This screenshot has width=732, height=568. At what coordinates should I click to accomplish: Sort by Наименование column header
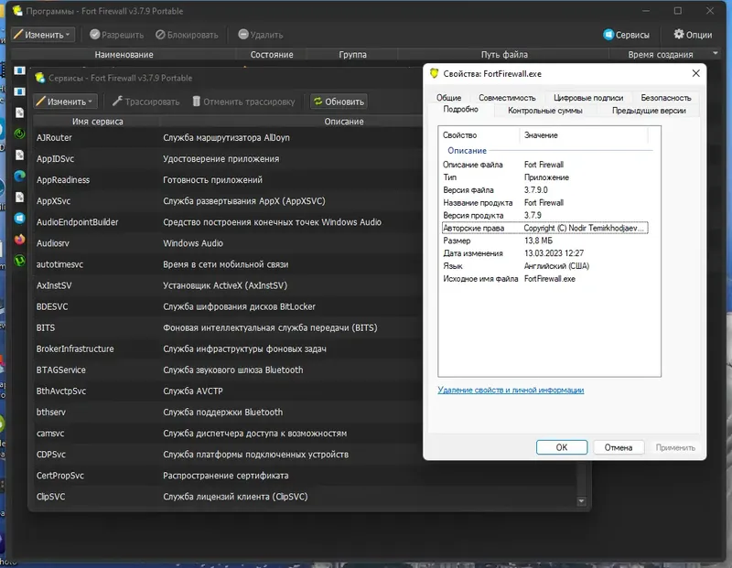coord(124,55)
